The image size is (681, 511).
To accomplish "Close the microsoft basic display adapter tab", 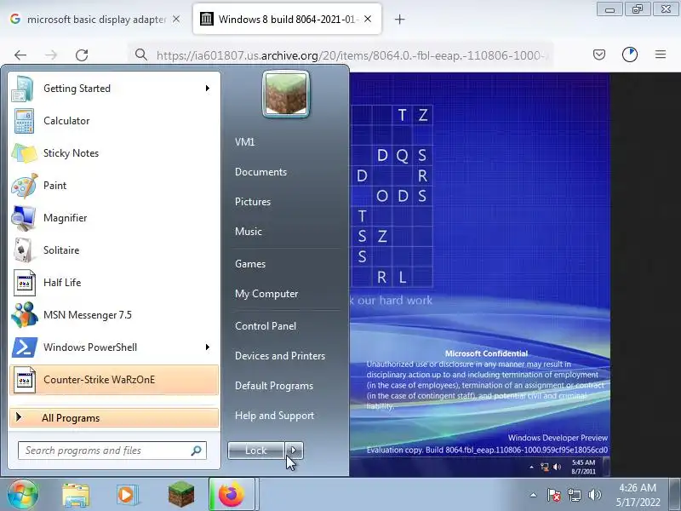I will [176, 19].
